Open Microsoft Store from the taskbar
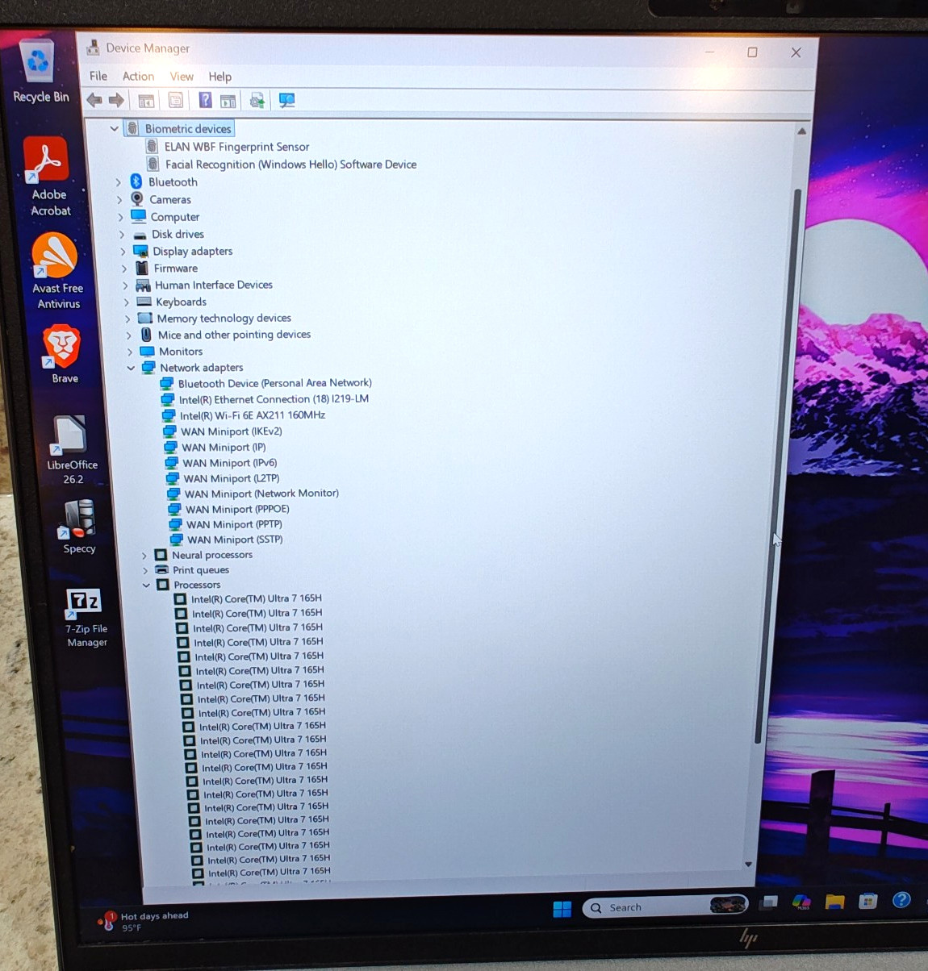Viewport: 928px width, 971px height. 868,900
